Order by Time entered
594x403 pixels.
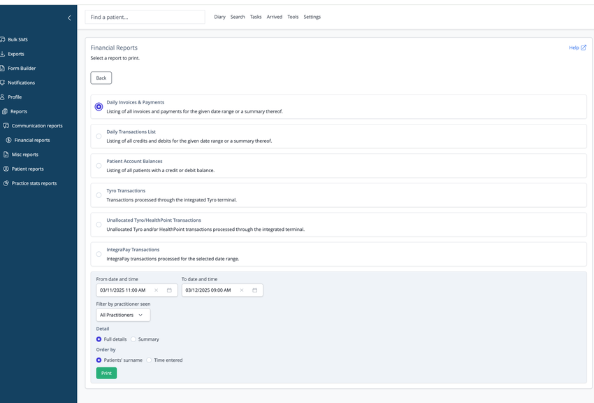[150, 360]
